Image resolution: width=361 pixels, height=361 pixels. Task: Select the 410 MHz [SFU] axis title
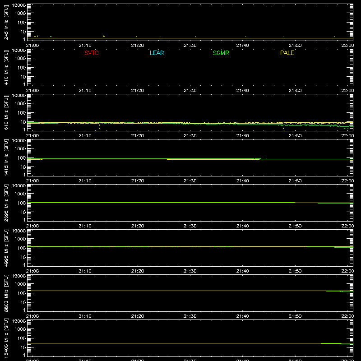[x=6, y=67]
